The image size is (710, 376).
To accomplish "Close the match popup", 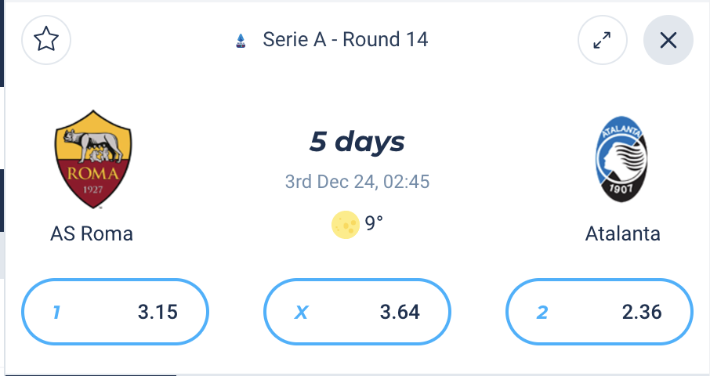I will pyautogui.click(x=668, y=40).
